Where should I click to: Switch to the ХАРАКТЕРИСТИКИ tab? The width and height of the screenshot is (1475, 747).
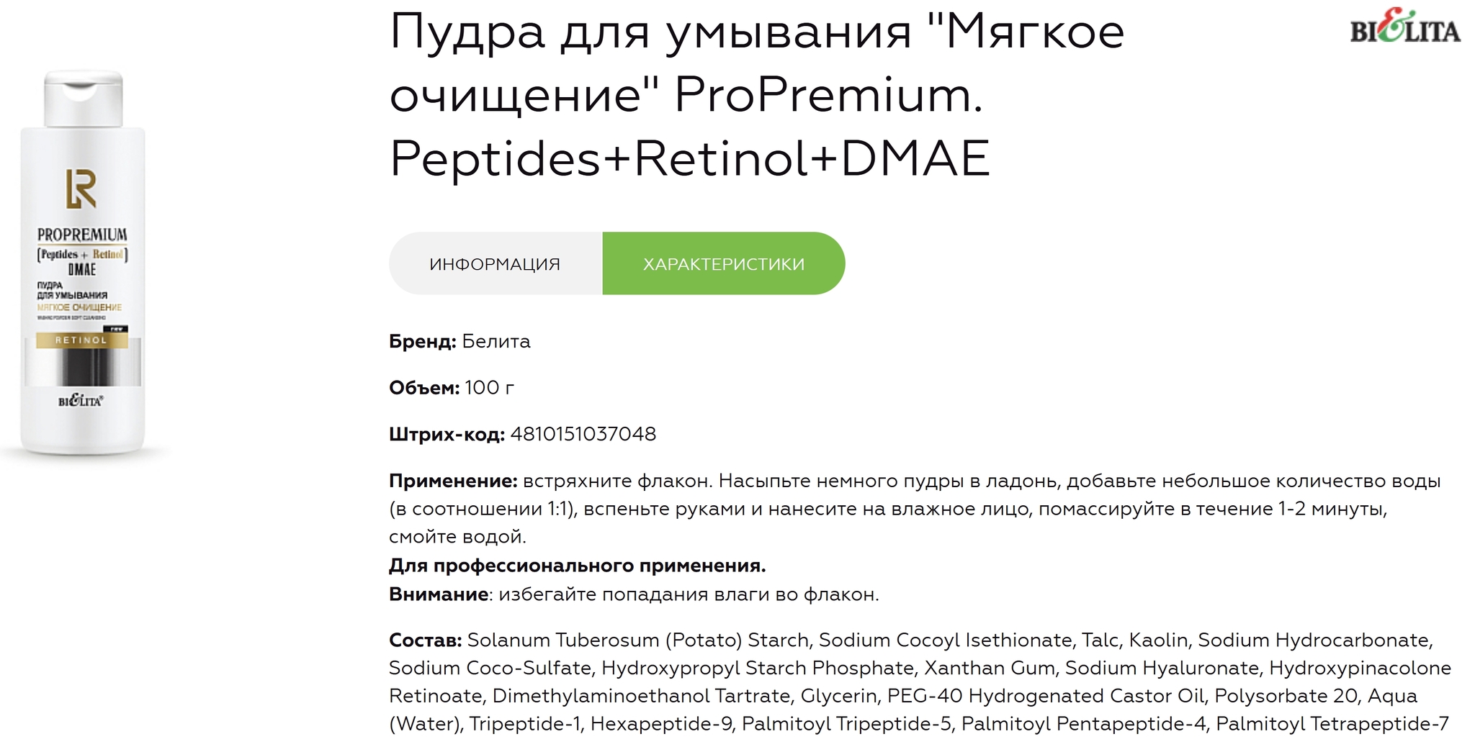coord(724,263)
